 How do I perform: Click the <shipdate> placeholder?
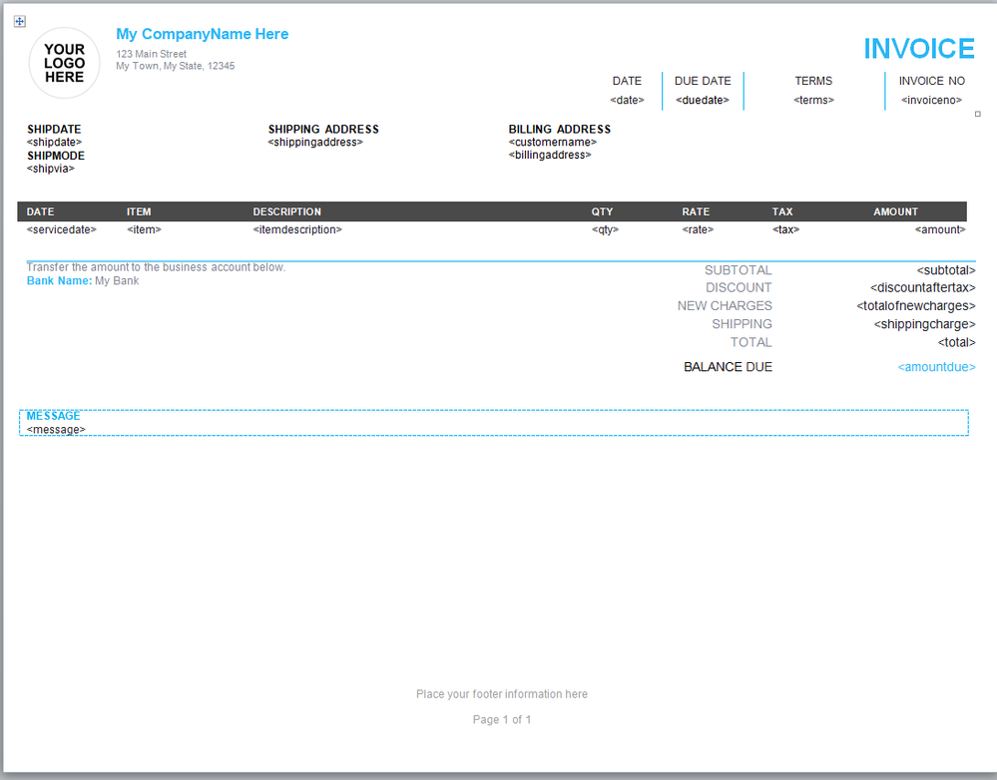coord(54,142)
